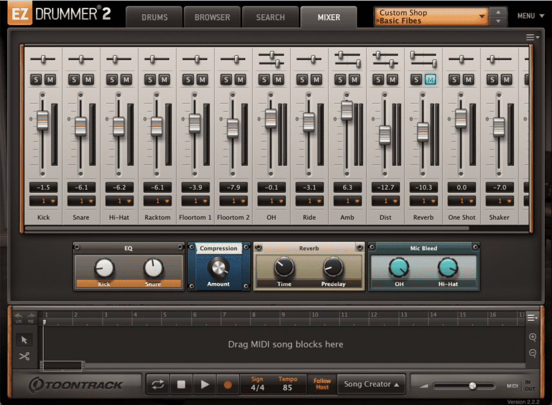Click the Tempo 85 value
552x405 pixels.
point(287,388)
